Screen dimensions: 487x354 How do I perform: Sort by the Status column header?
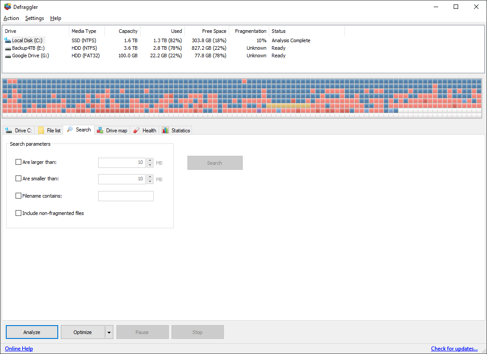pyautogui.click(x=307, y=31)
